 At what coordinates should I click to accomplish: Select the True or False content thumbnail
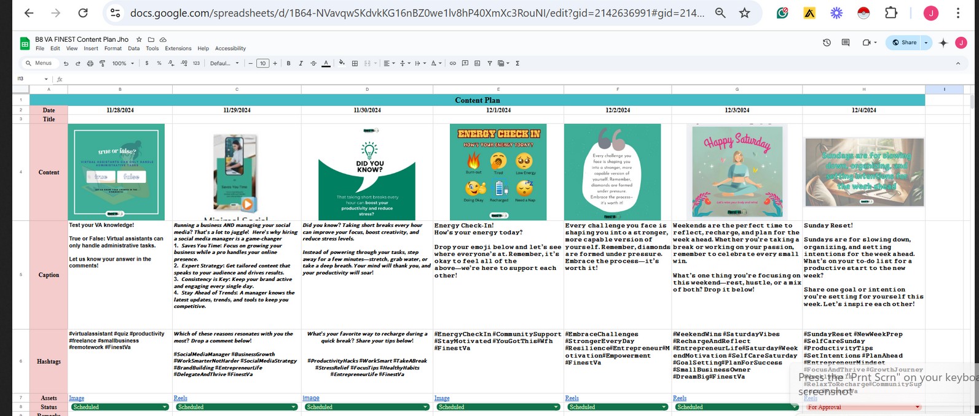point(116,172)
